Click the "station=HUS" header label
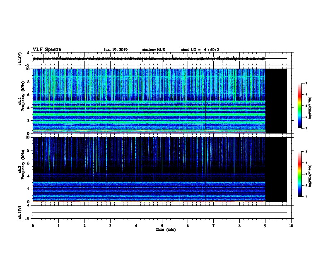The image size is (328, 253). pyautogui.click(x=154, y=50)
